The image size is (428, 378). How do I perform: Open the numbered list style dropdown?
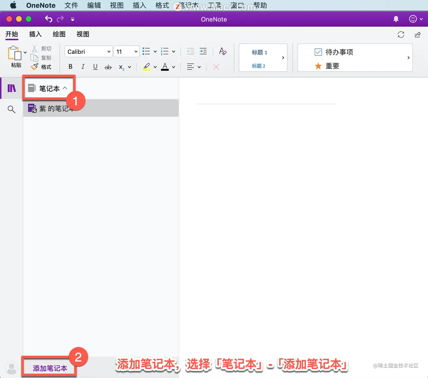(174, 52)
